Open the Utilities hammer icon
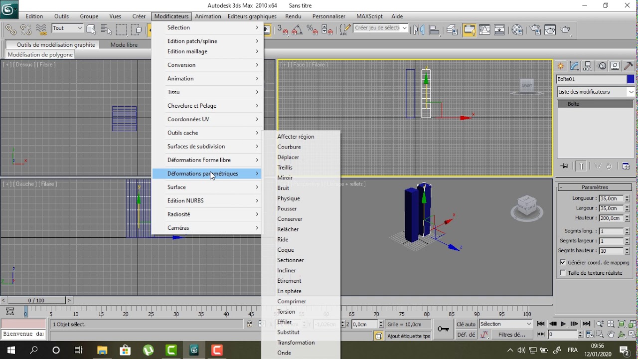638x359 pixels. [629, 66]
